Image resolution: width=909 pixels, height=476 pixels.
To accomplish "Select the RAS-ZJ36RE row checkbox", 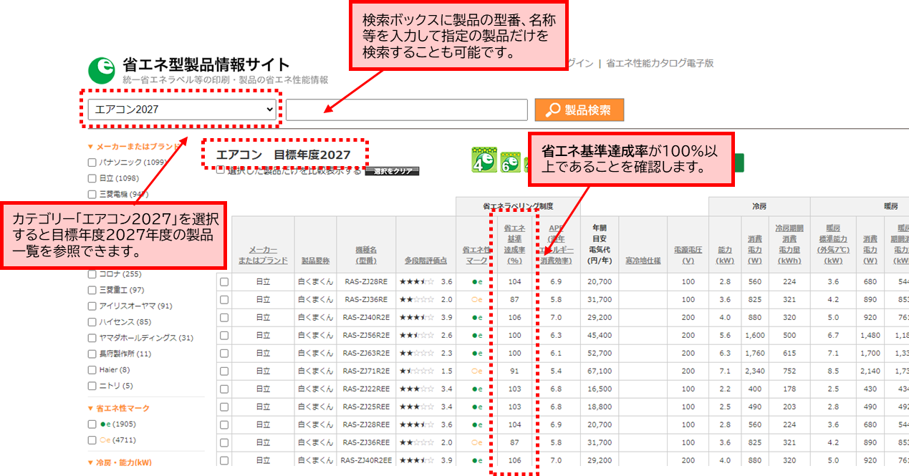I will (x=224, y=300).
